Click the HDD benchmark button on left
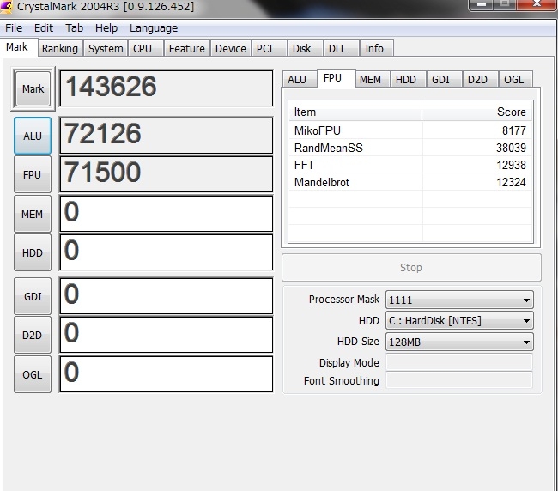558x491 pixels. tap(33, 252)
